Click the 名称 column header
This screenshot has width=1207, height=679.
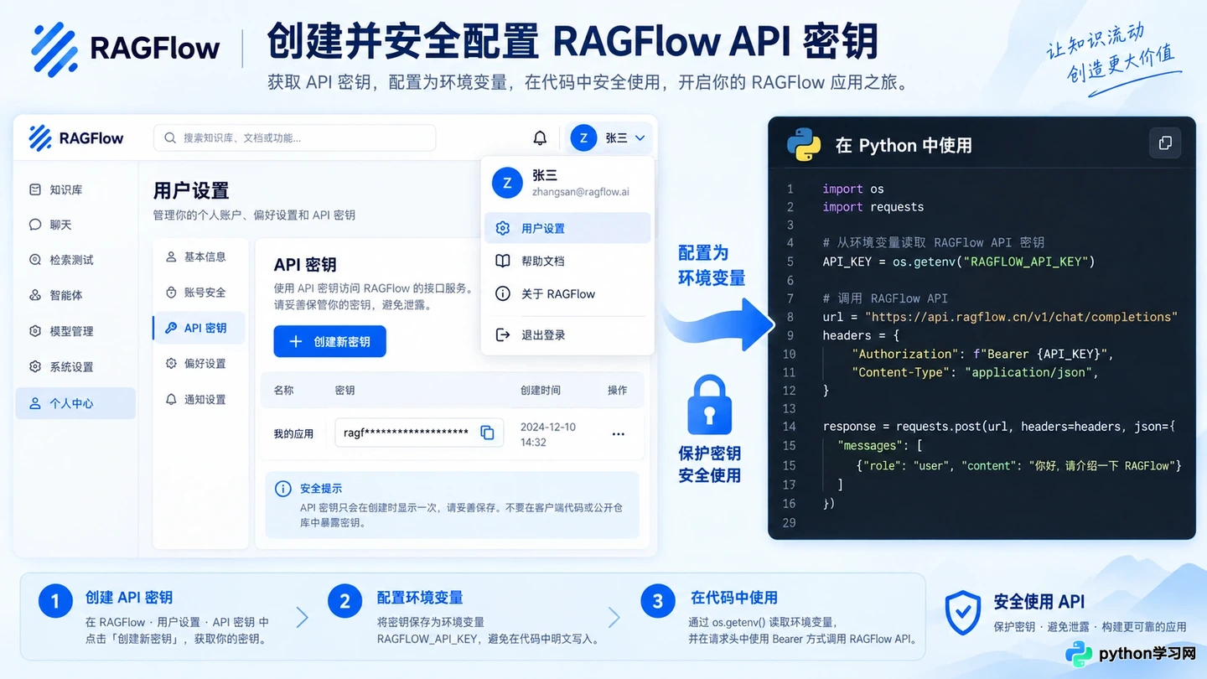(x=283, y=390)
